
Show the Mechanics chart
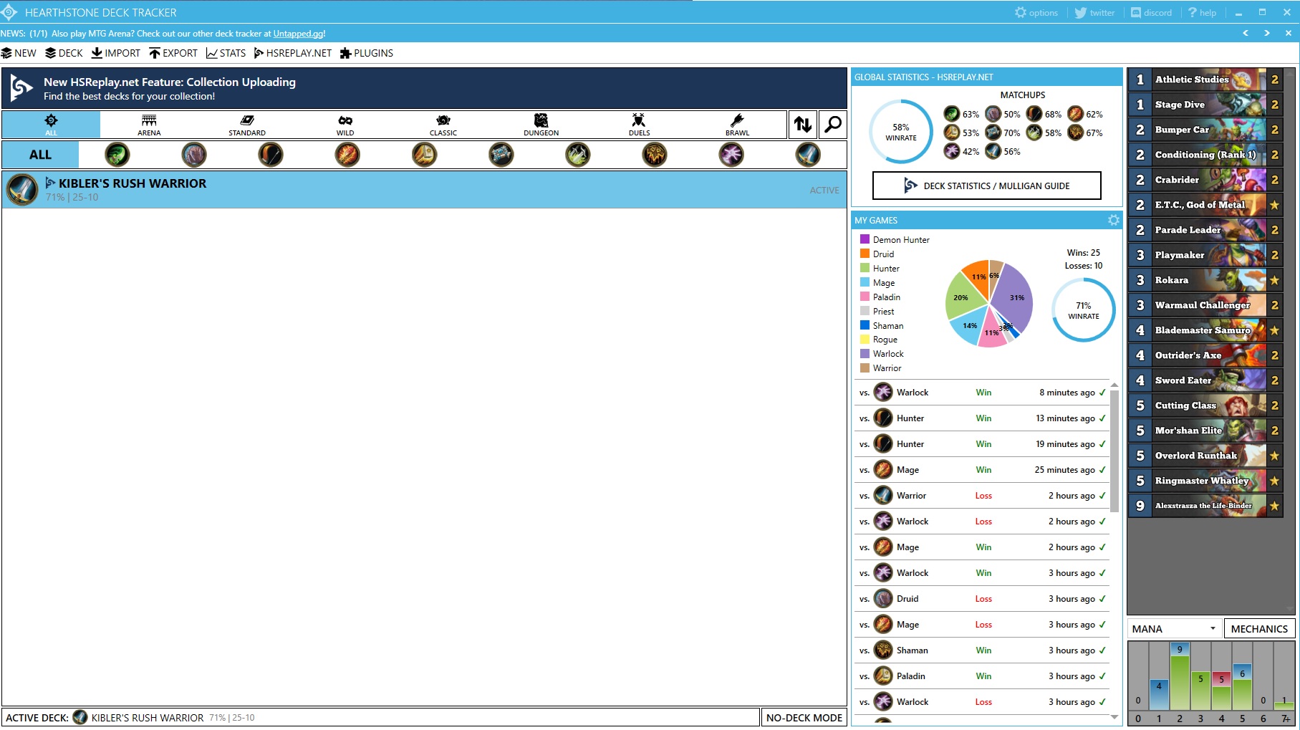1259,629
